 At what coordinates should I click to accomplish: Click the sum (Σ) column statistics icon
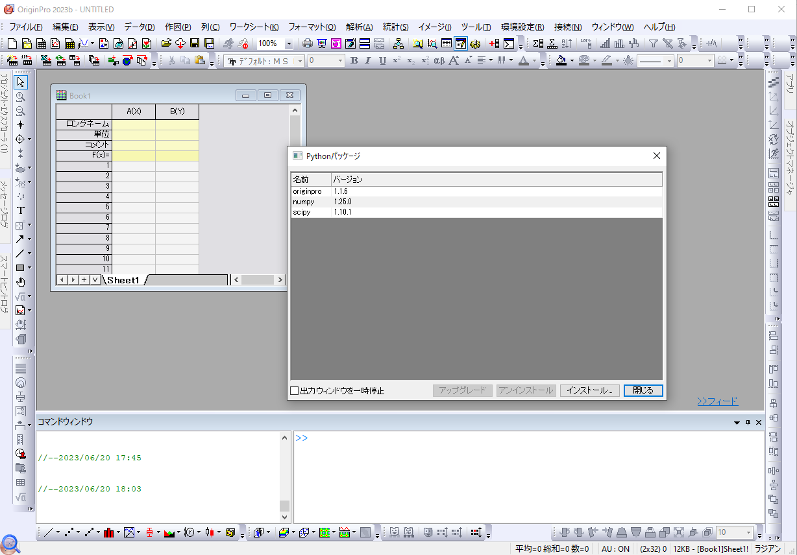[x=538, y=43]
